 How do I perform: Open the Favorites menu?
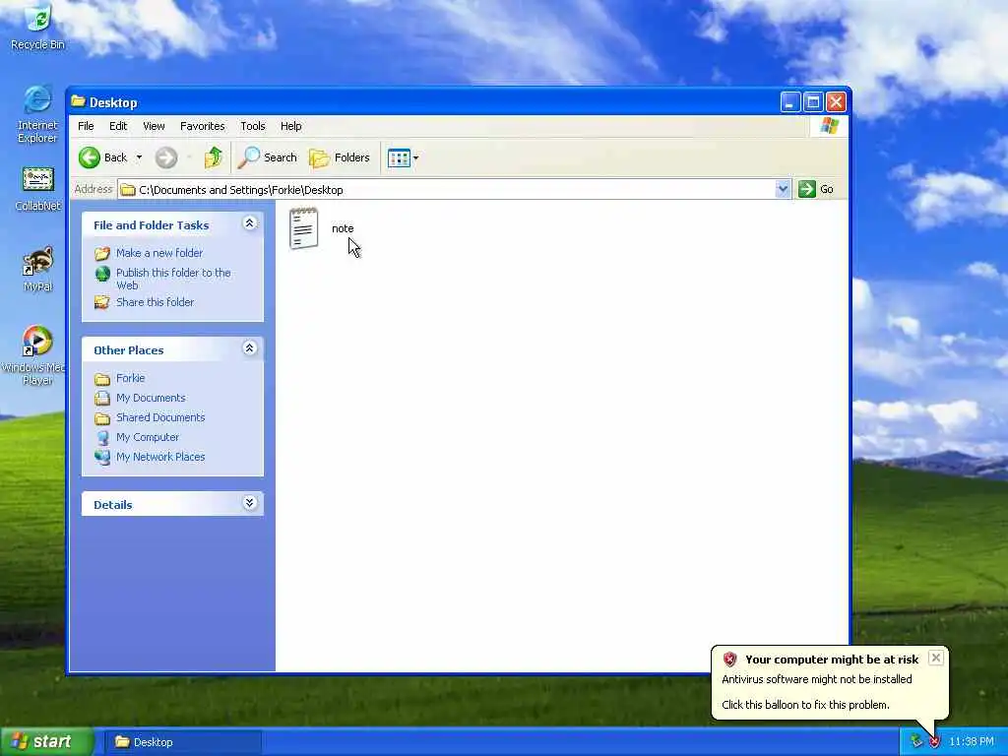(203, 126)
